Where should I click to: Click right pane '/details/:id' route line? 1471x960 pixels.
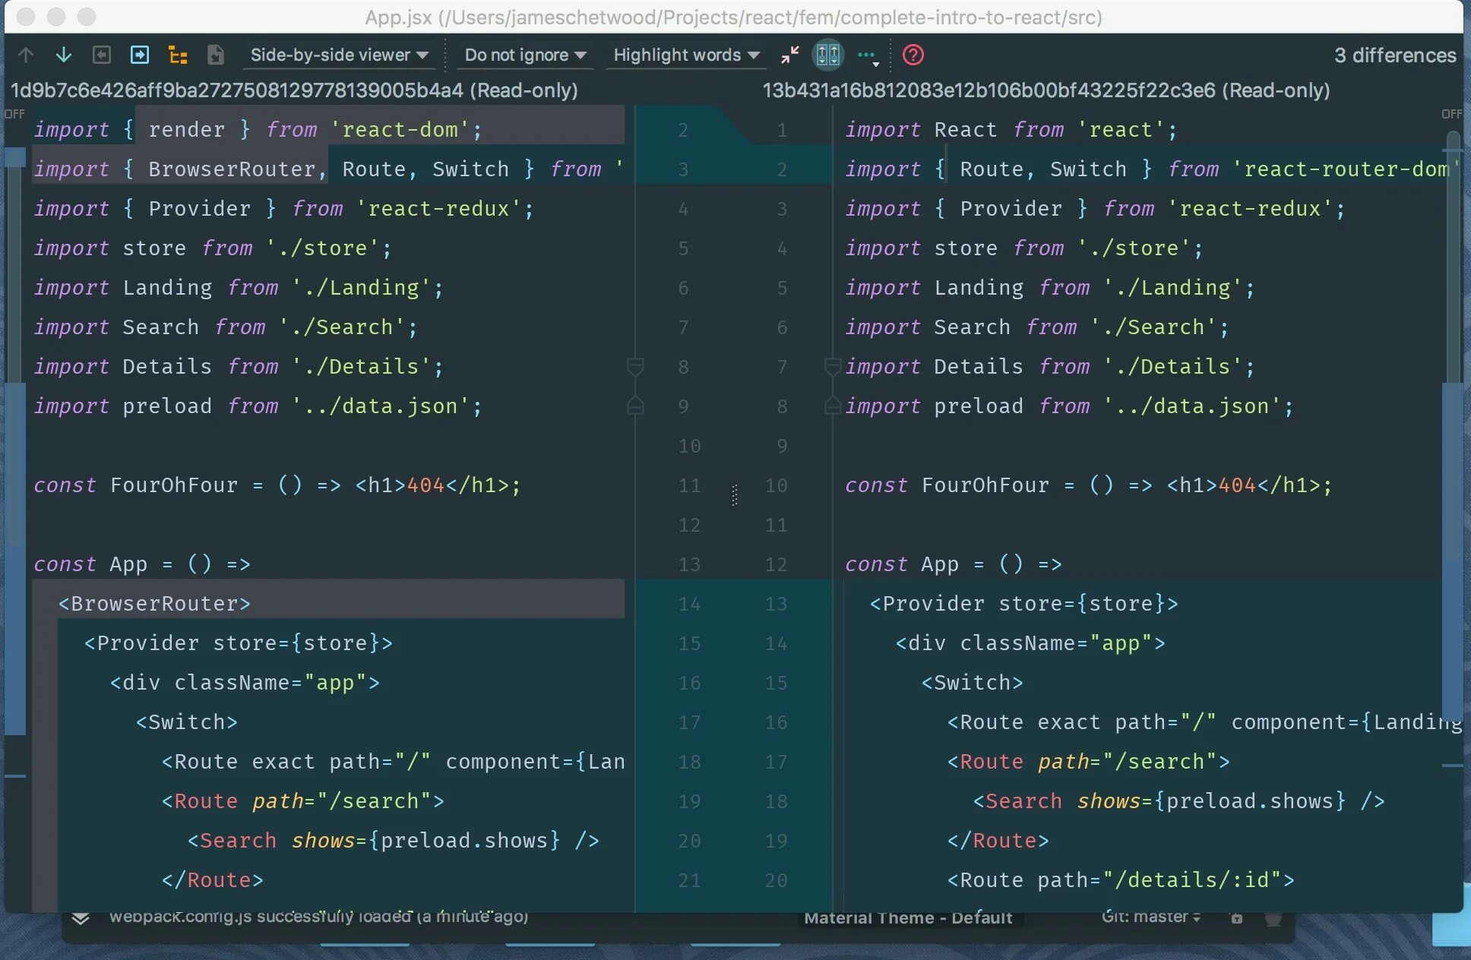(x=1121, y=880)
